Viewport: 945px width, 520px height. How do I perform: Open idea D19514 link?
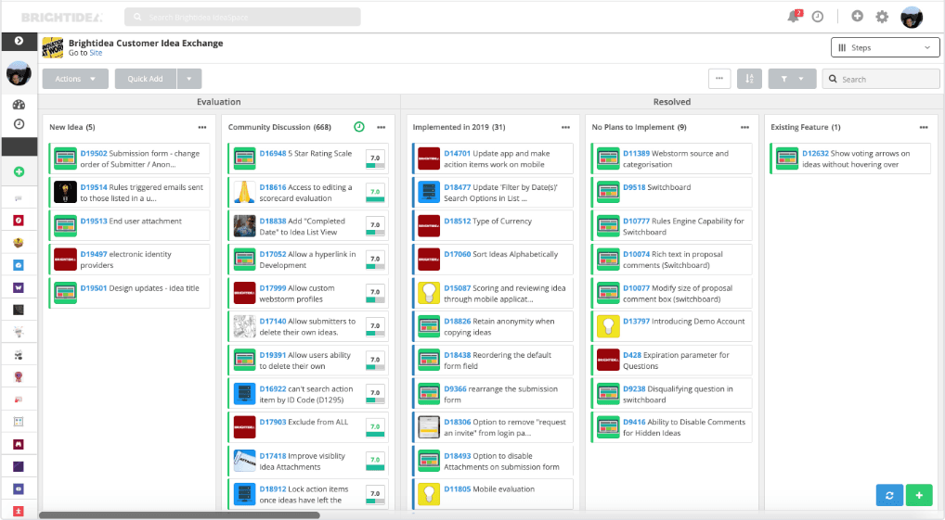pyautogui.click(x=94, y=187)
